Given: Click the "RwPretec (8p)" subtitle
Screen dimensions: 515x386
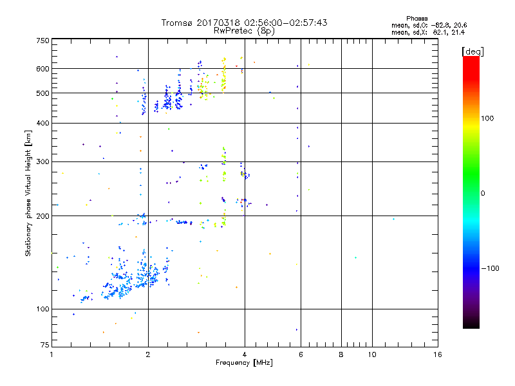Looking at the screenshot, I should tap(244, 31).
